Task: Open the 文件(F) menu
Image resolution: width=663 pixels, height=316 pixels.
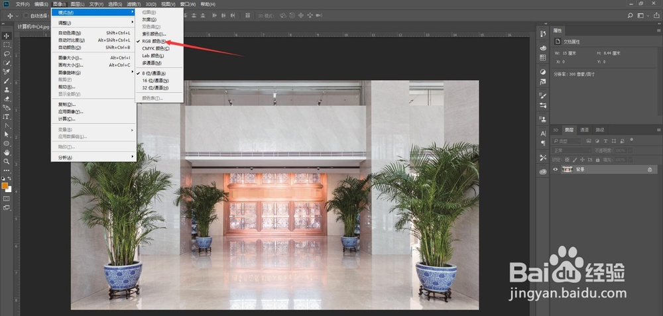Action: tap(23, 4)
